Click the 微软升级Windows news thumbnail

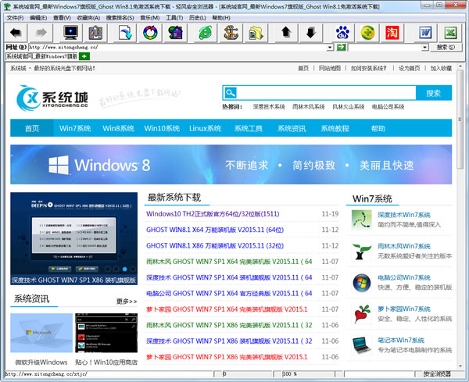coord(41,333)
